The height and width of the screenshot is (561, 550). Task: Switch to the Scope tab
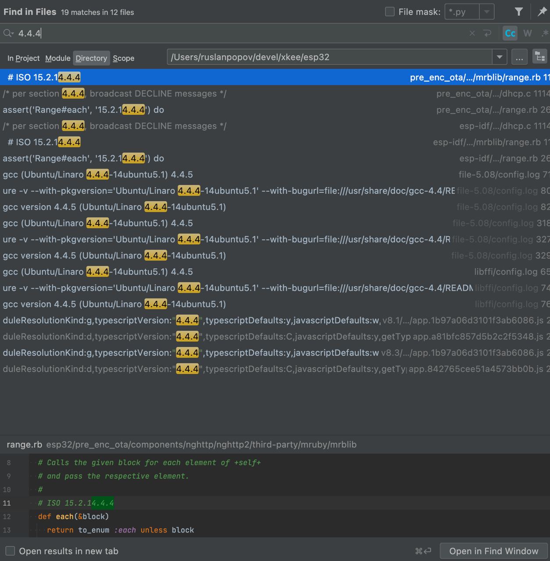tap(123, 58)
